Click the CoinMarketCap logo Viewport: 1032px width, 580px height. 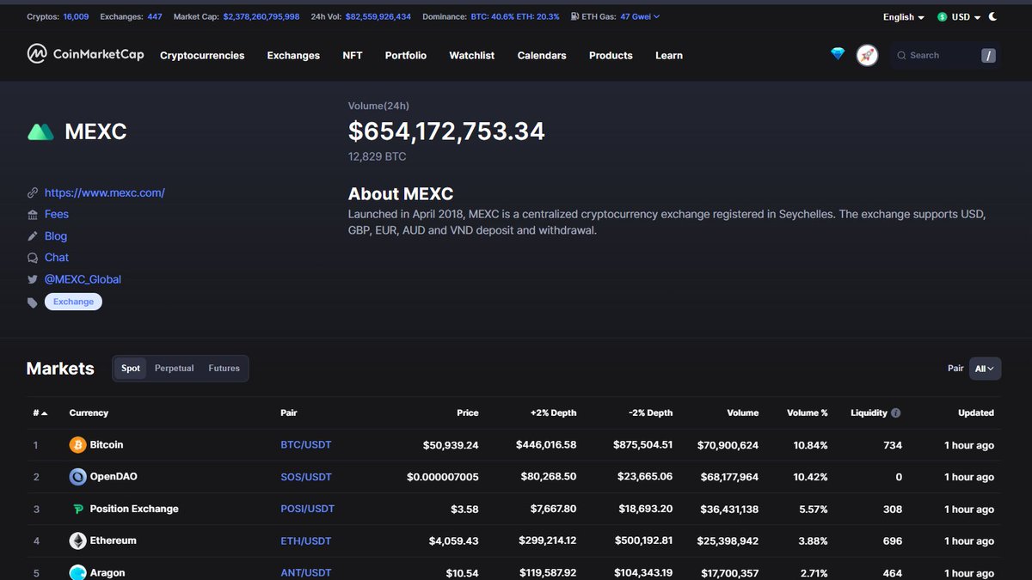click(87, 55)
